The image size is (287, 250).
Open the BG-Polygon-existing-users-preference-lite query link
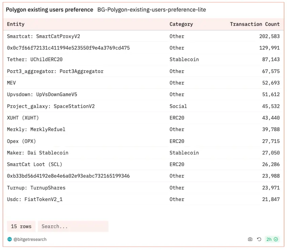151,10
